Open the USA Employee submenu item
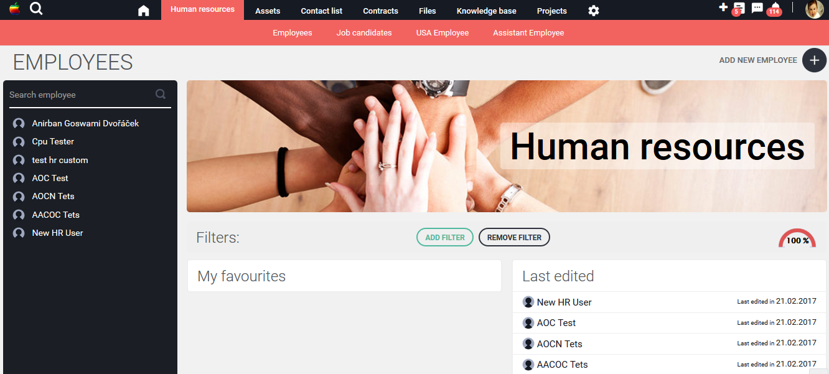829x374 pixels. [443, 32]
